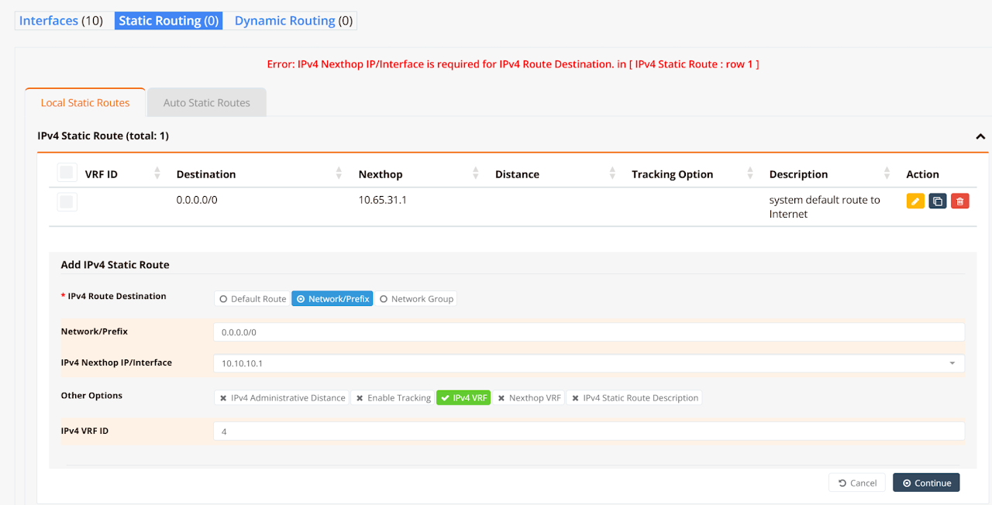Image resolution: width=992 pixels, height=505 pixels.
Task: Sort routes by Nexthop column arrows
Action: tap(476, 173)
